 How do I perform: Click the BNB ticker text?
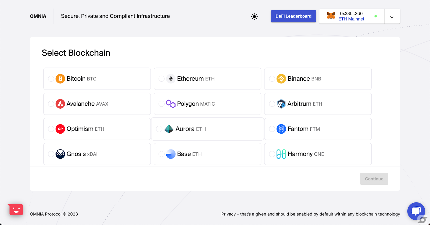click(316, 79)
